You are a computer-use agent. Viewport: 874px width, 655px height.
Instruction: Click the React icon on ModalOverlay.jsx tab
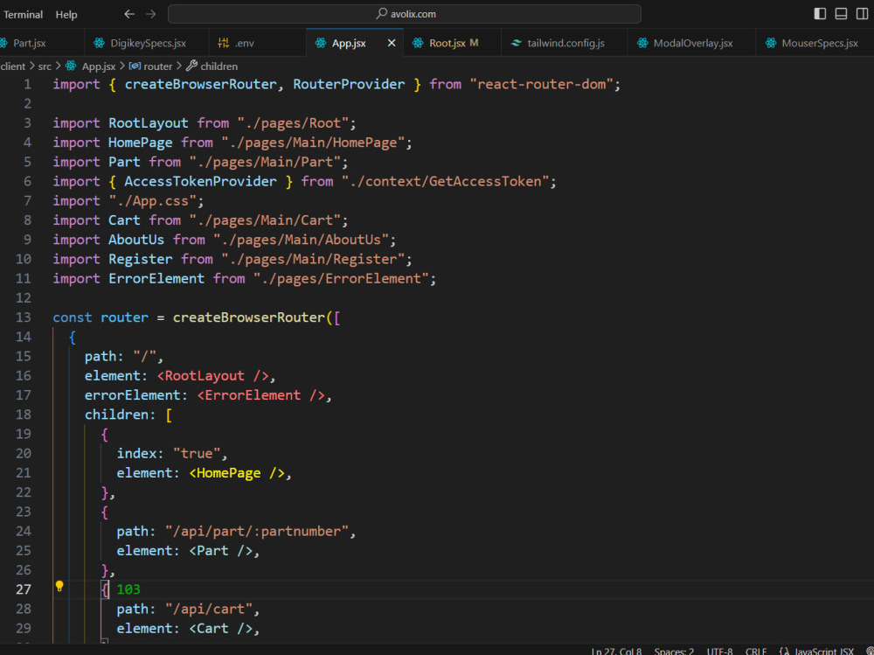point(642,43)
